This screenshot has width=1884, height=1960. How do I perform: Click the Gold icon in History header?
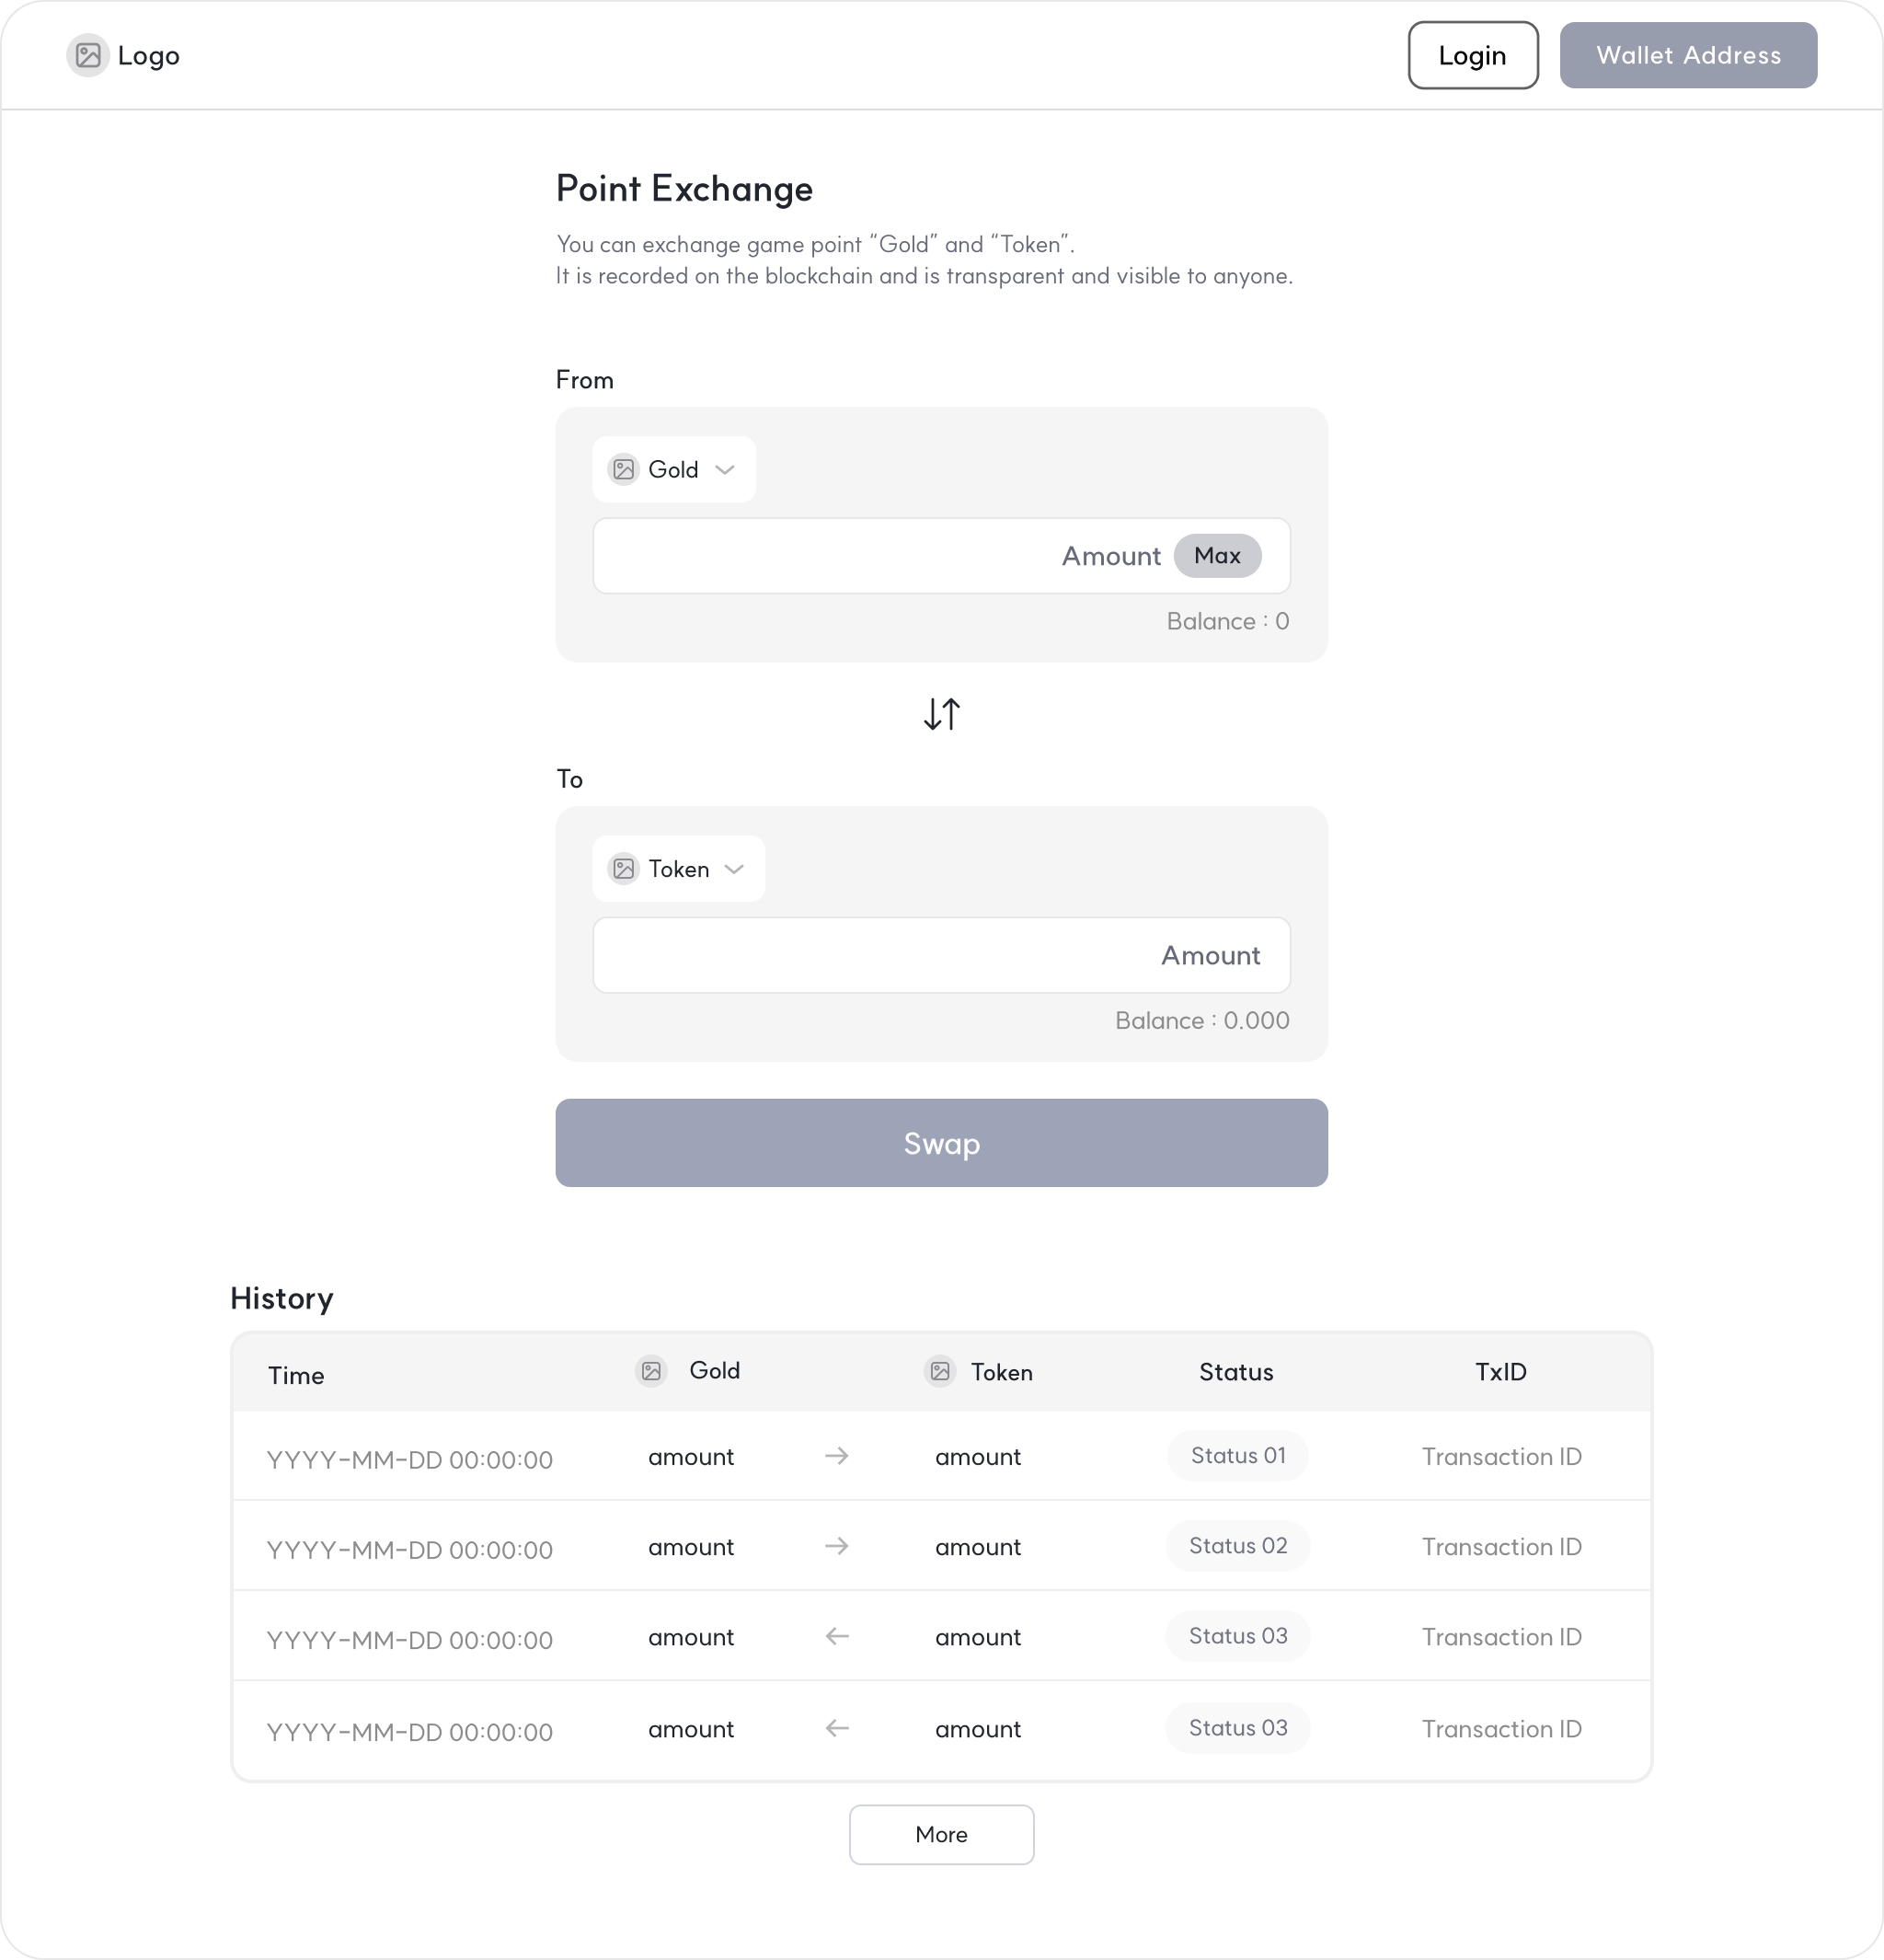pyautogui.click(x=651, y=1370)
